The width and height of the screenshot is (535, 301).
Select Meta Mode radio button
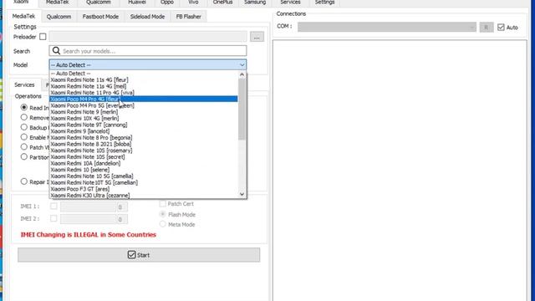point(163,224)
